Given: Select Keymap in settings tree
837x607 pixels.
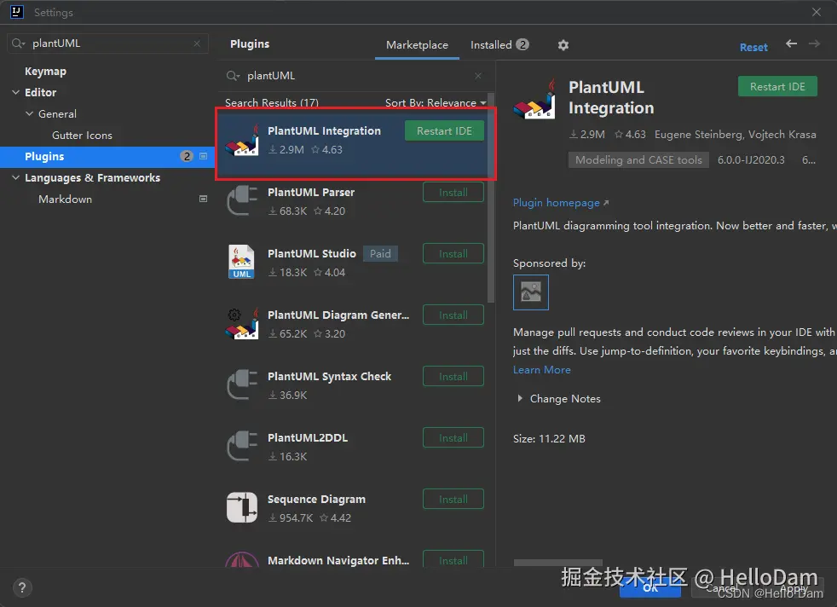Looking at the screenshot, I should point(45,71).
